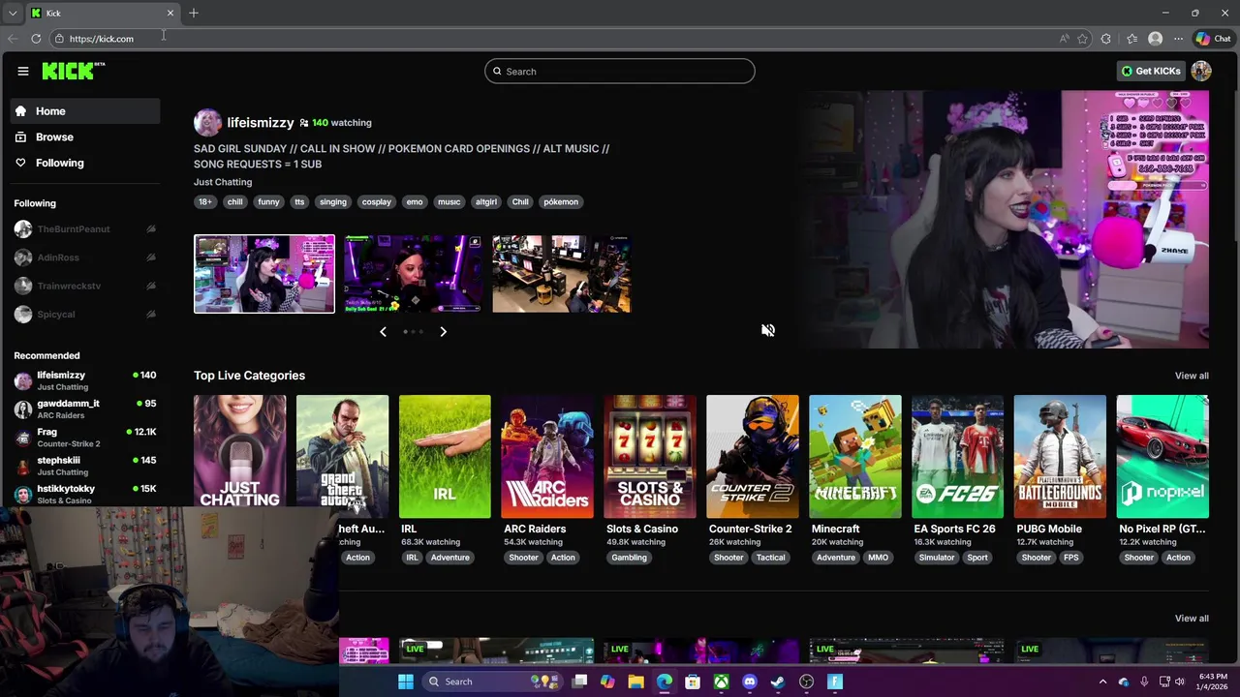Click Simulator tag under EA Sports FC 26
The height and width of the screenshot is (697, 1240).
pos(937,558)
